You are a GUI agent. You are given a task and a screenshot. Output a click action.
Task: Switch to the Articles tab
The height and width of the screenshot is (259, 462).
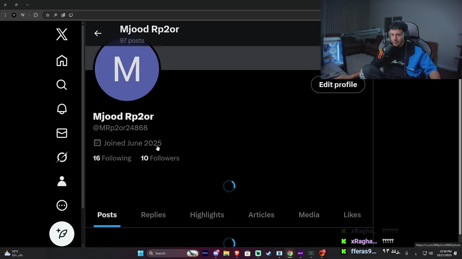(261, 215)
